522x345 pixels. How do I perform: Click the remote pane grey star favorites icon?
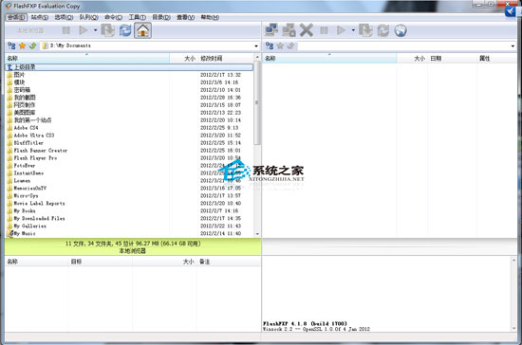tap(280, 45)
